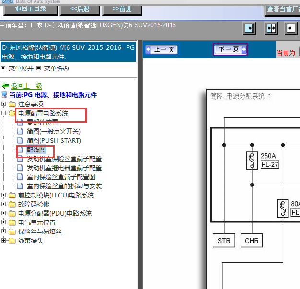
Task: Expand the 故障码检修 folder
Action: pyautogui.click(x=3, y=204)
